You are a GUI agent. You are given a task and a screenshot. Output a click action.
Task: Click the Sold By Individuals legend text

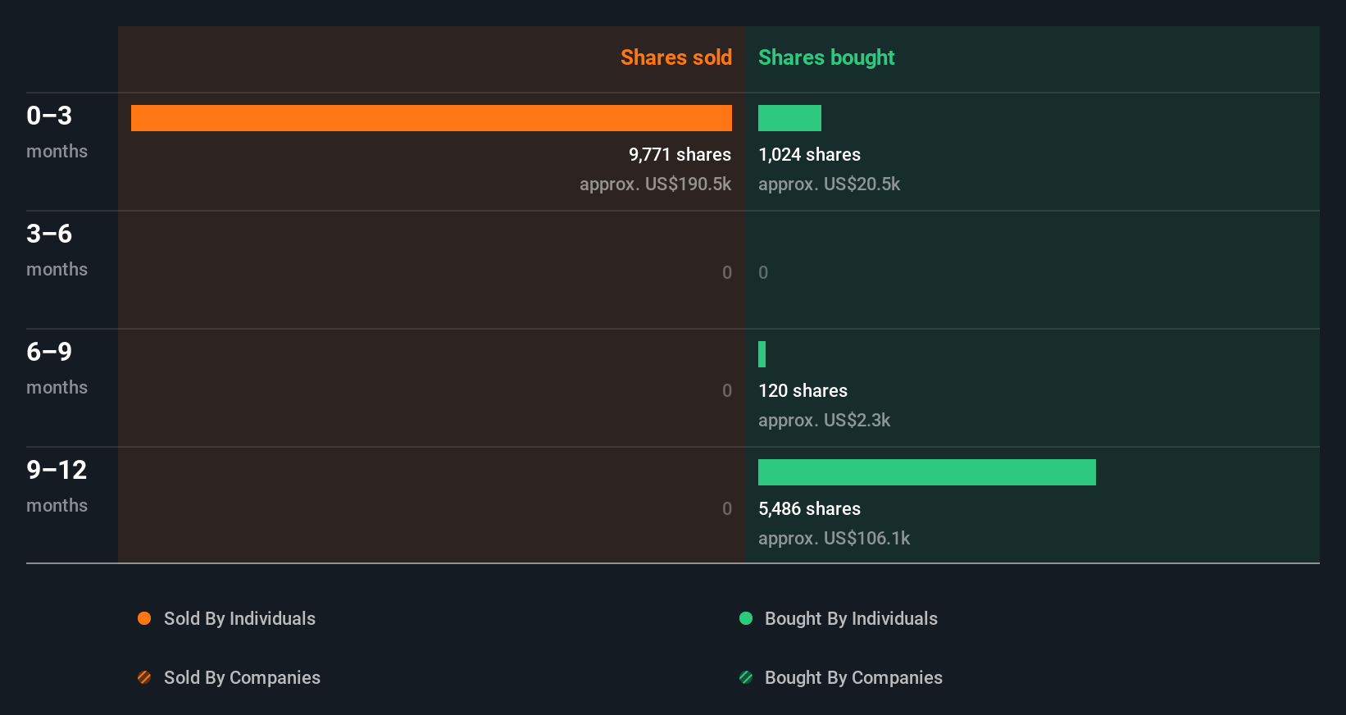click(239, 618)
